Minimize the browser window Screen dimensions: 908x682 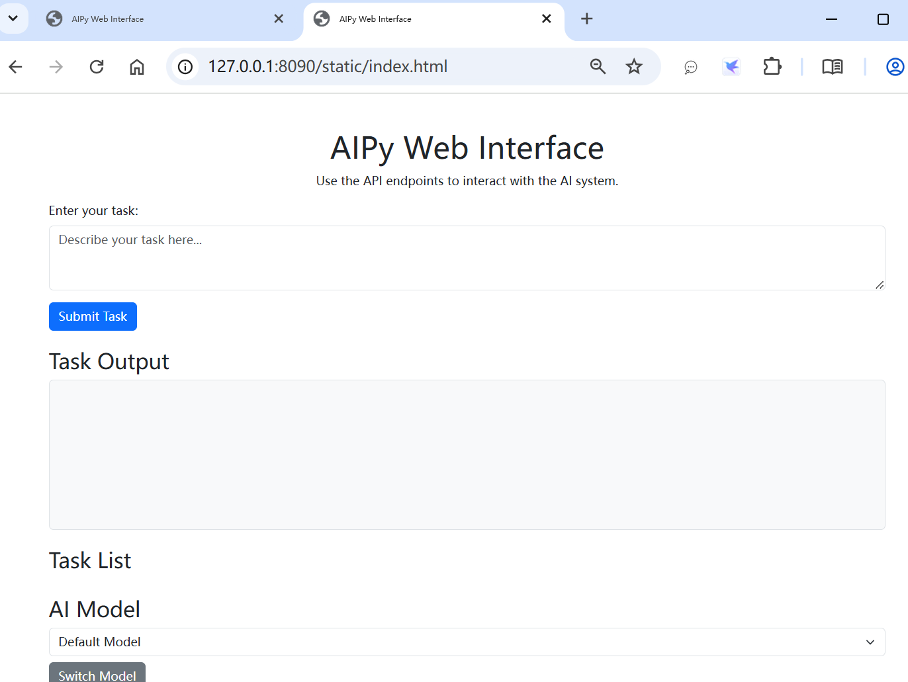(832, 19)
